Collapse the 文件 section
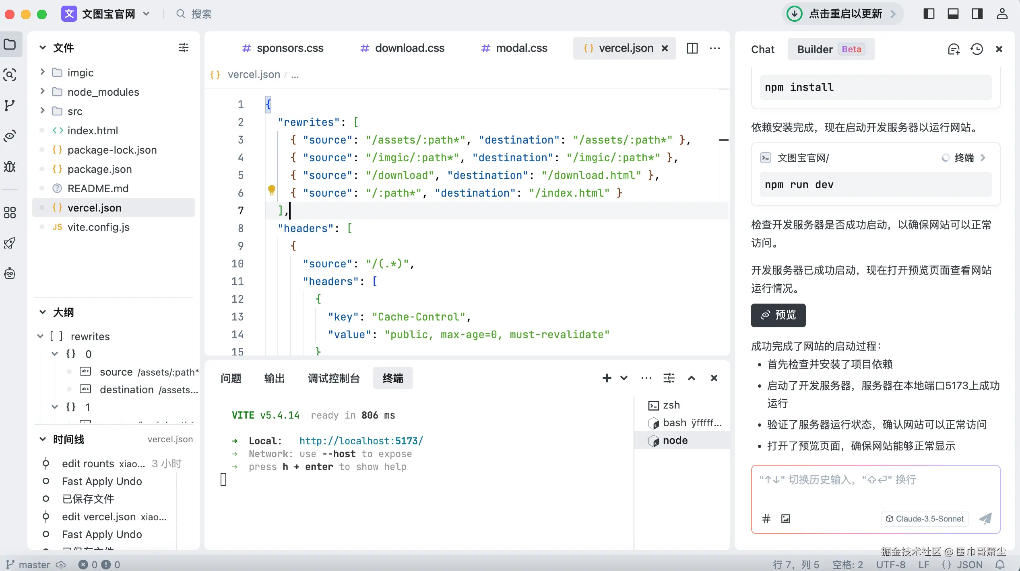This screenshot has width=1020, height=571. pos(42,47)
